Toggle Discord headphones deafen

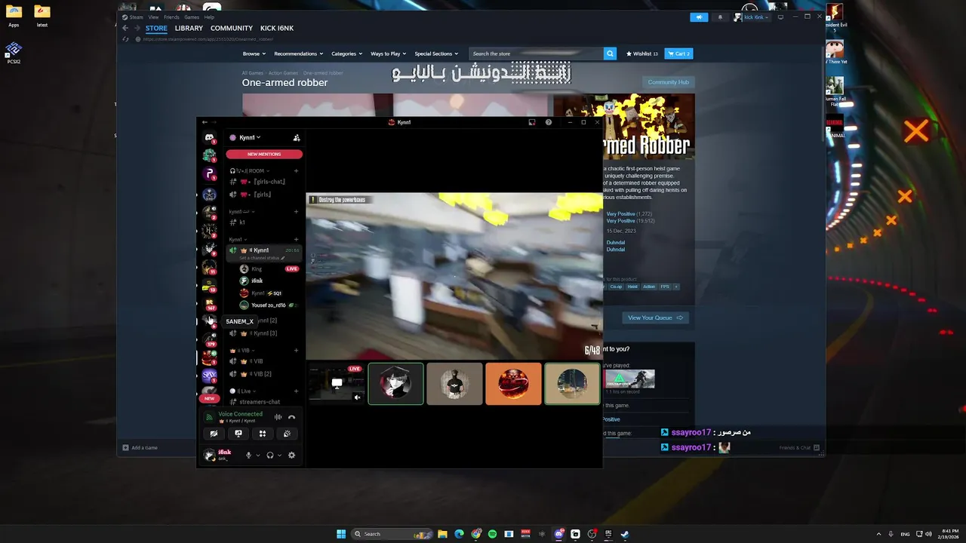269,455
